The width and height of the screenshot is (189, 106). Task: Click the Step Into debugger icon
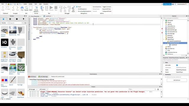click(x=61, y=8)
